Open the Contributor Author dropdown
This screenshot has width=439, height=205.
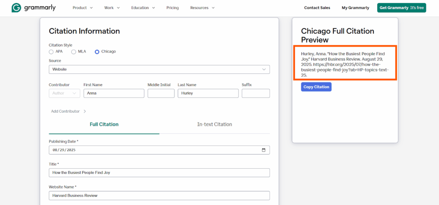[64, 94]
